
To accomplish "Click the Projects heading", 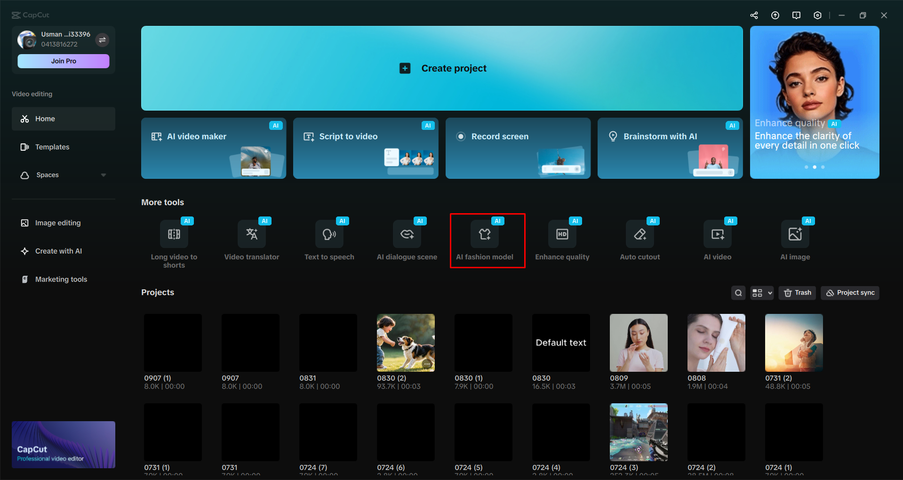I will pos(158,292).
